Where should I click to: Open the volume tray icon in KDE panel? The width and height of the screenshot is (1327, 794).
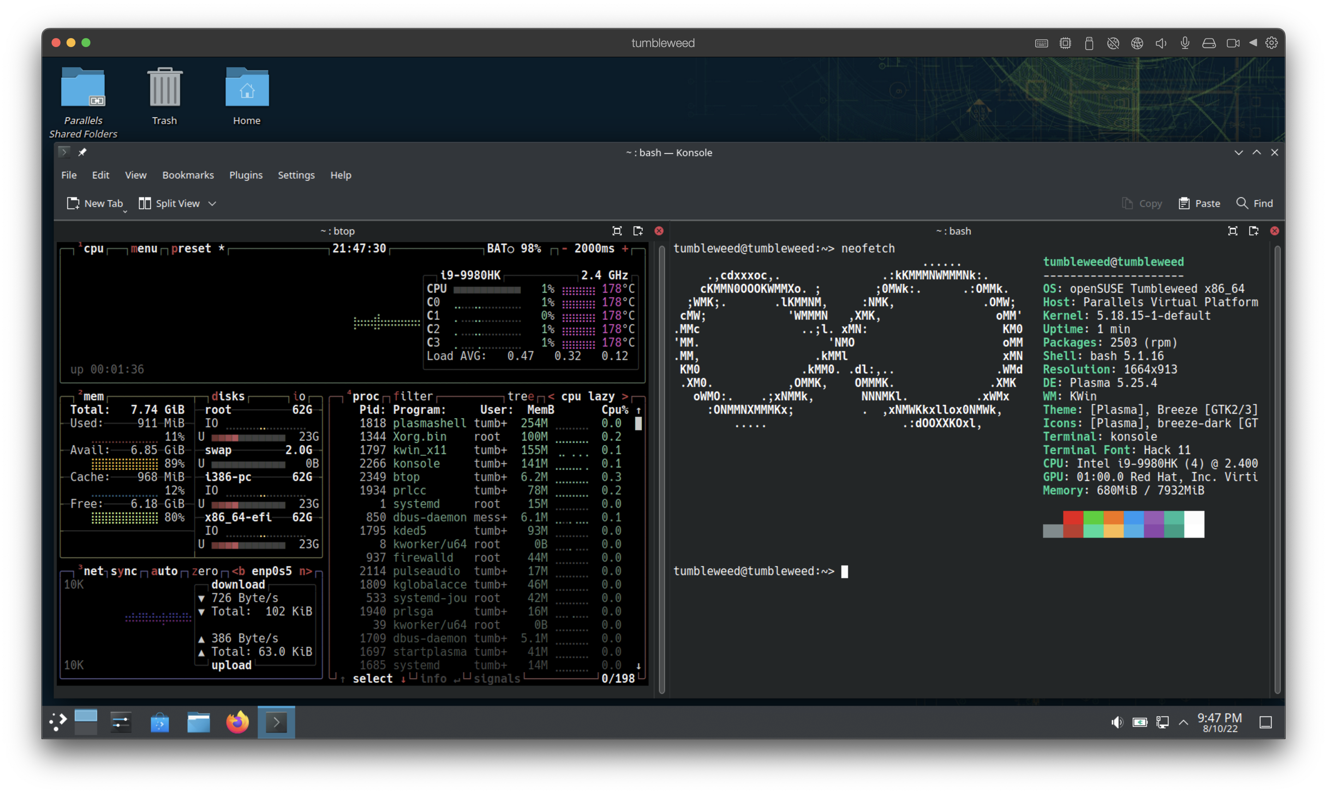[1117, 722]
